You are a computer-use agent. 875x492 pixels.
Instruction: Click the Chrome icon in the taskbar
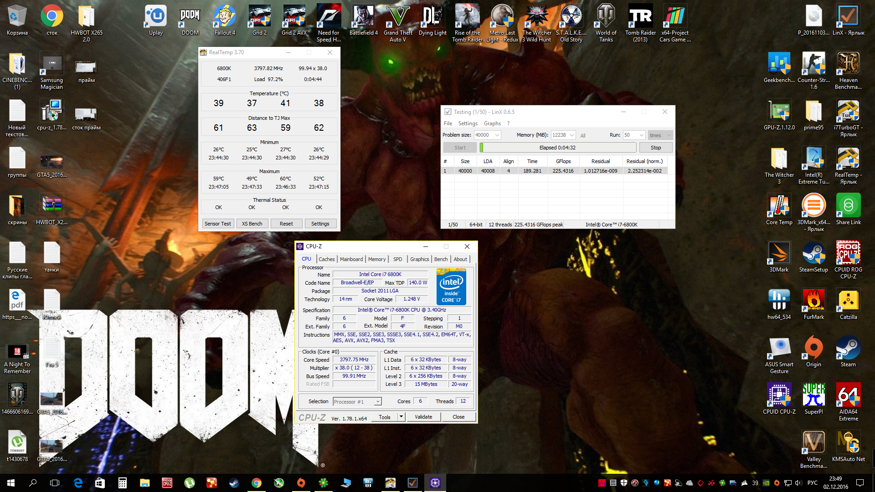click(x=257, y=483)
